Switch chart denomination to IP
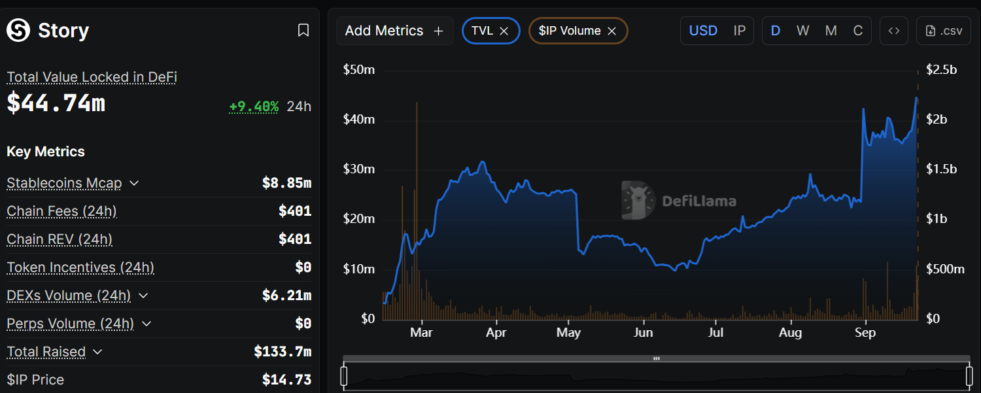Image resolution: width=981 pixels, height=393 pixels. pyautogui.click(x=740, y=31)
